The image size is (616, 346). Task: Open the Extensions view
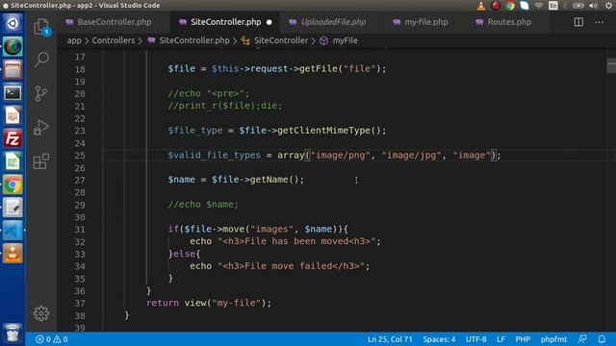click(x=40, y=161)
